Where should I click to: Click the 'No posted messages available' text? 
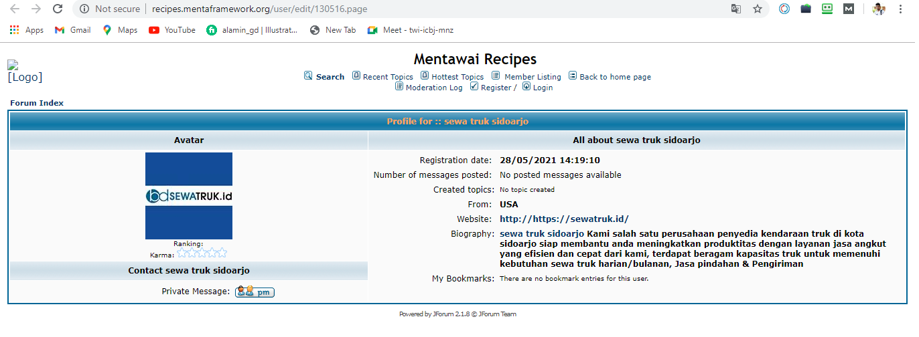pyautogui.click(x=561, y=175)
